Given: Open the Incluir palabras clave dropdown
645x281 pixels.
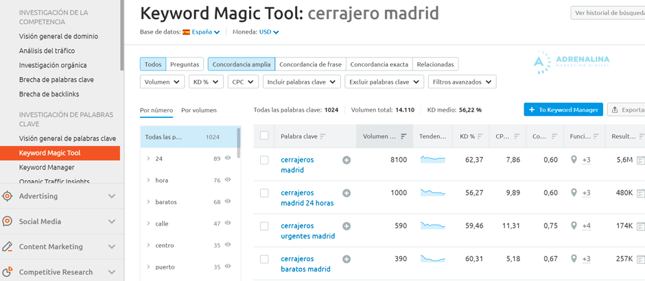Looking at the screenshot, I should pos(302,82).
